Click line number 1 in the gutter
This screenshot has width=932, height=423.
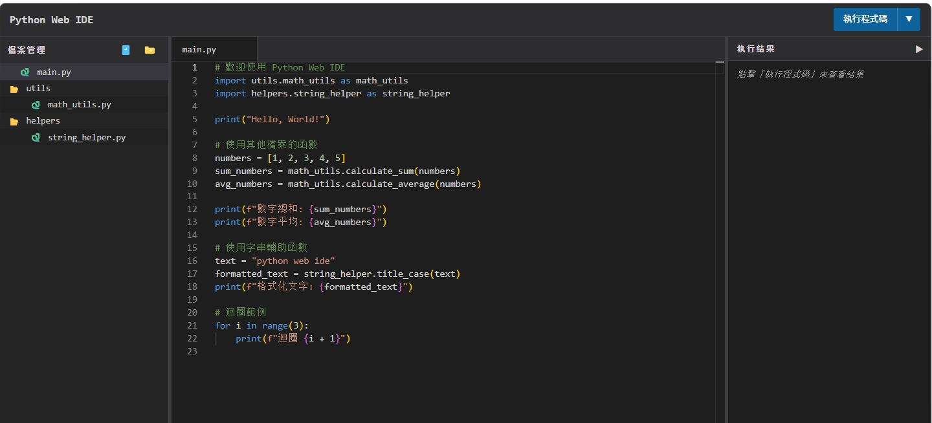[194, 67]
